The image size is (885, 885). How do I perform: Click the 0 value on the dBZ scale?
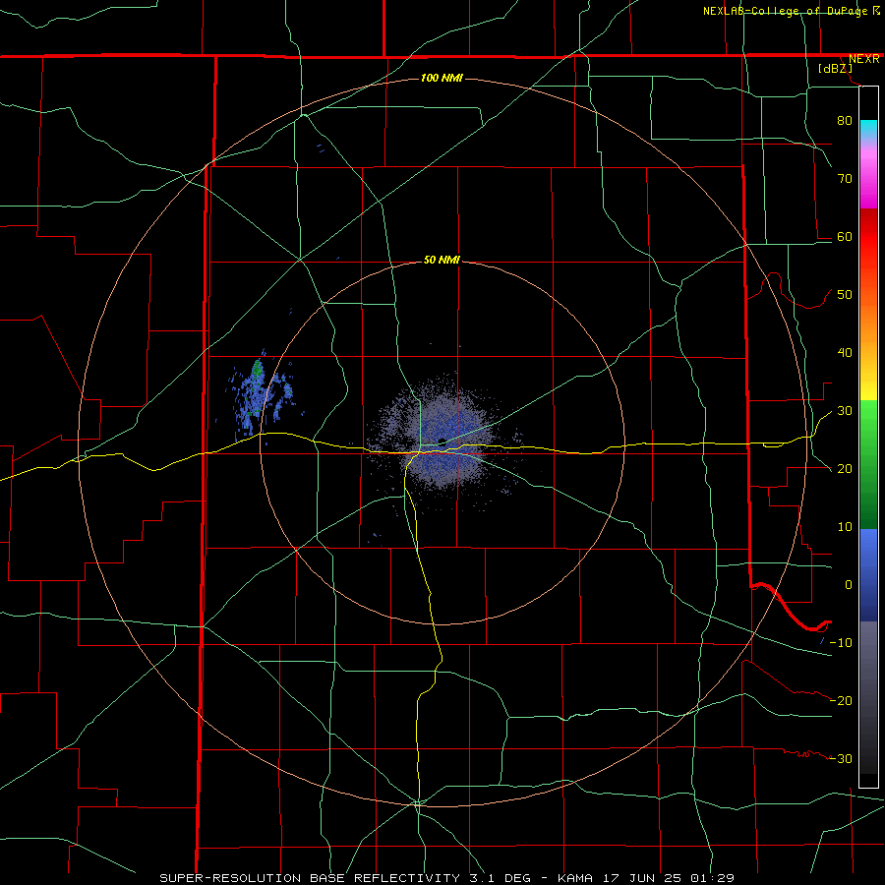(849, 585)
